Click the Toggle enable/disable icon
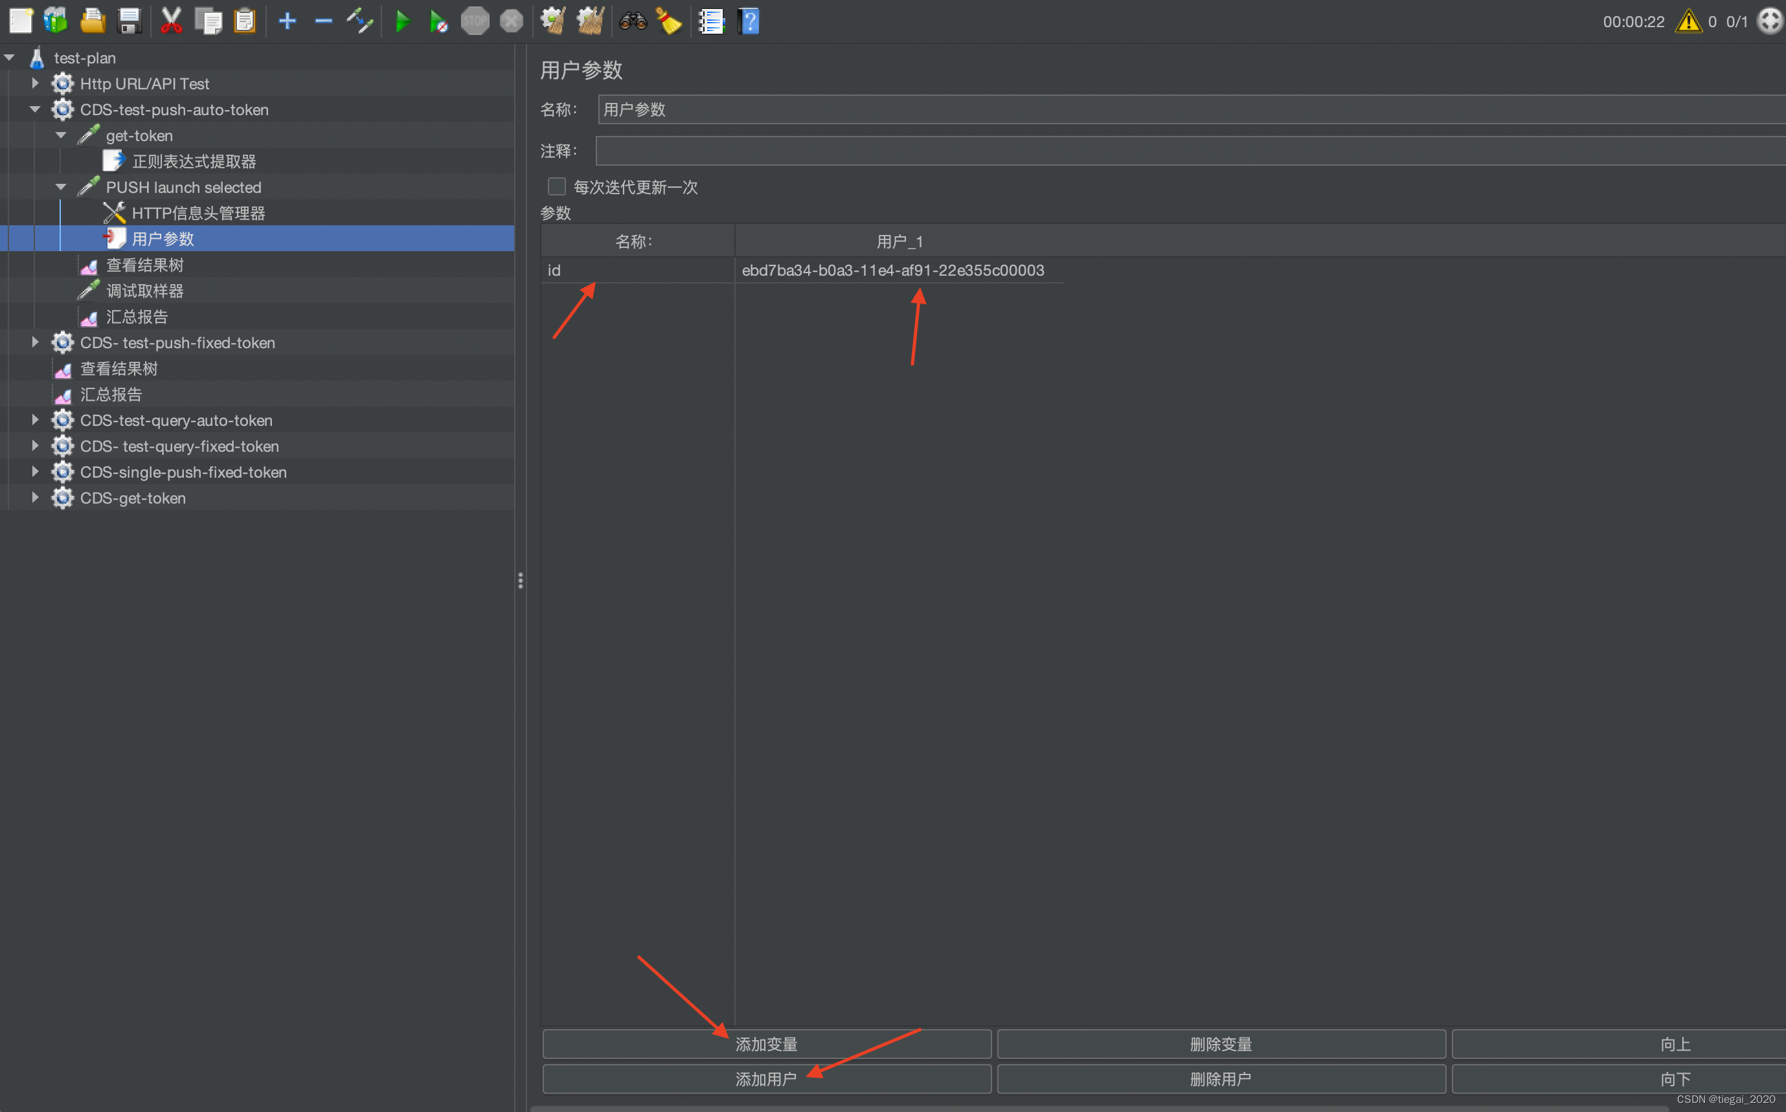Viewport: 1786px width, 1112px height. click(x=359, y=21)
